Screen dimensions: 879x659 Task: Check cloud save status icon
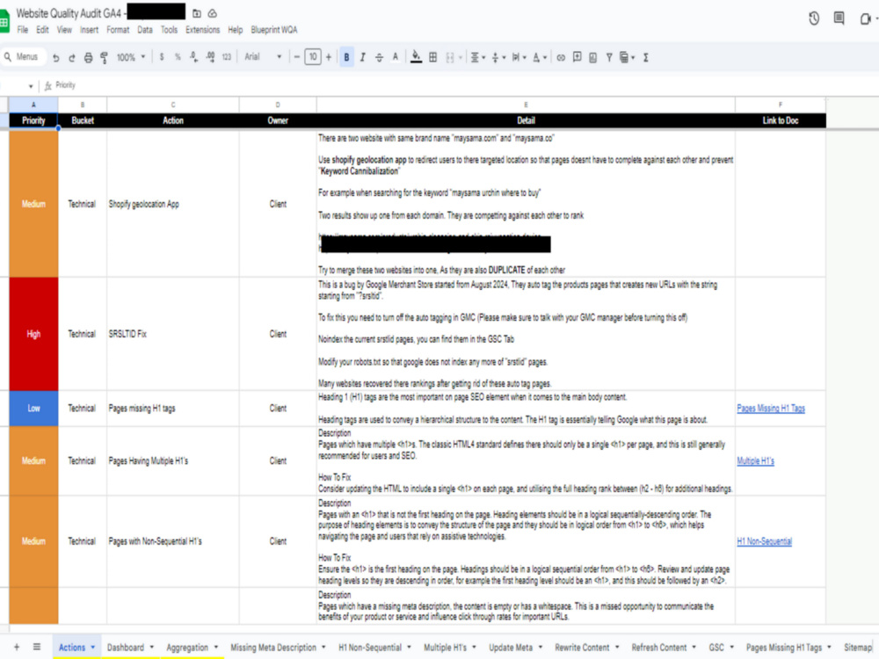(x=213, y=13)
